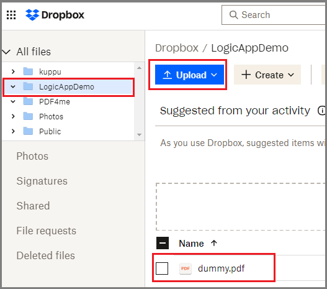
Task: Open the Create dropdown button
Action: (x=267, y=75)
